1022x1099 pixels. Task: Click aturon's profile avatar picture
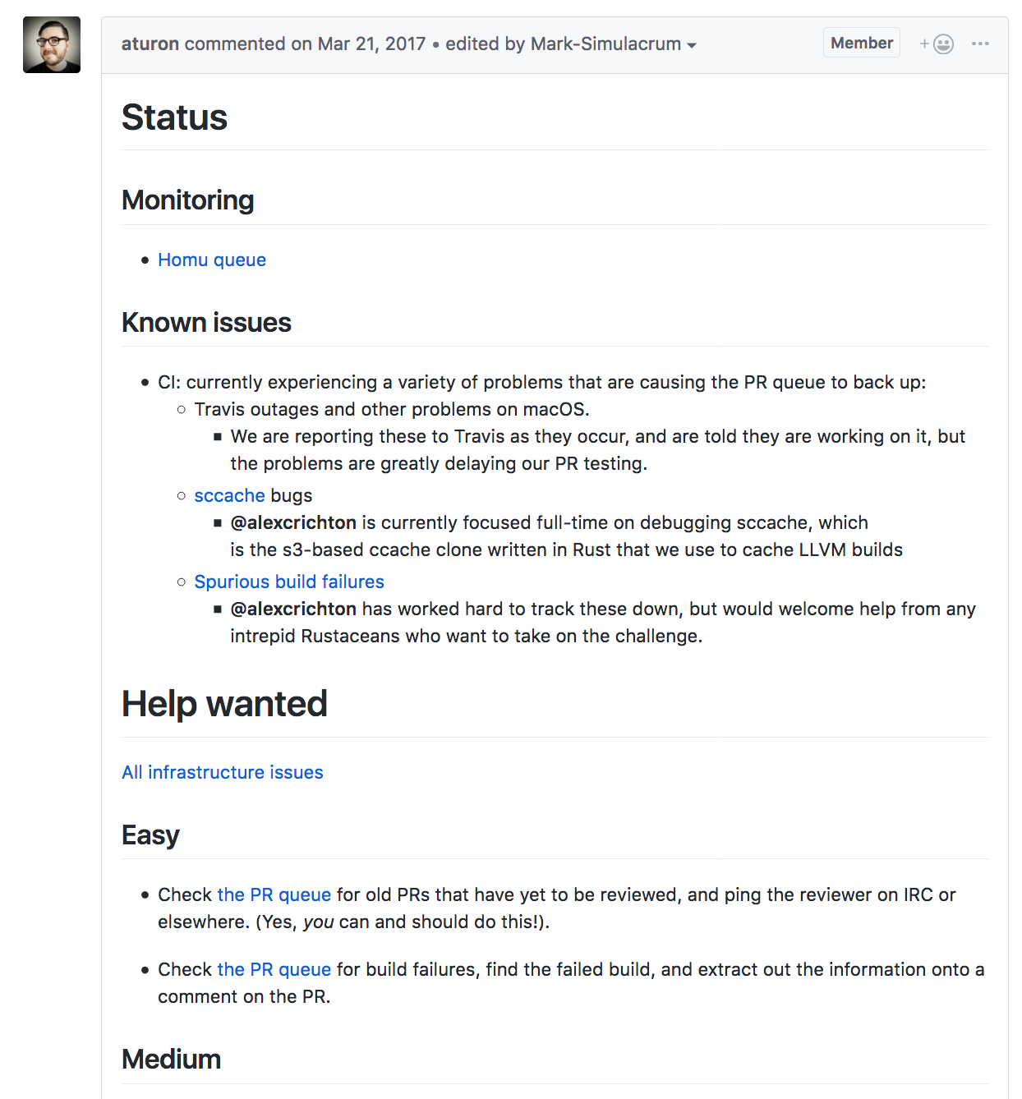point(52,45)
